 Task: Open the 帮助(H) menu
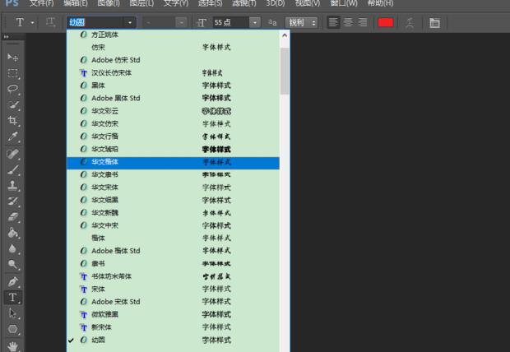click(x=380, y=3)
